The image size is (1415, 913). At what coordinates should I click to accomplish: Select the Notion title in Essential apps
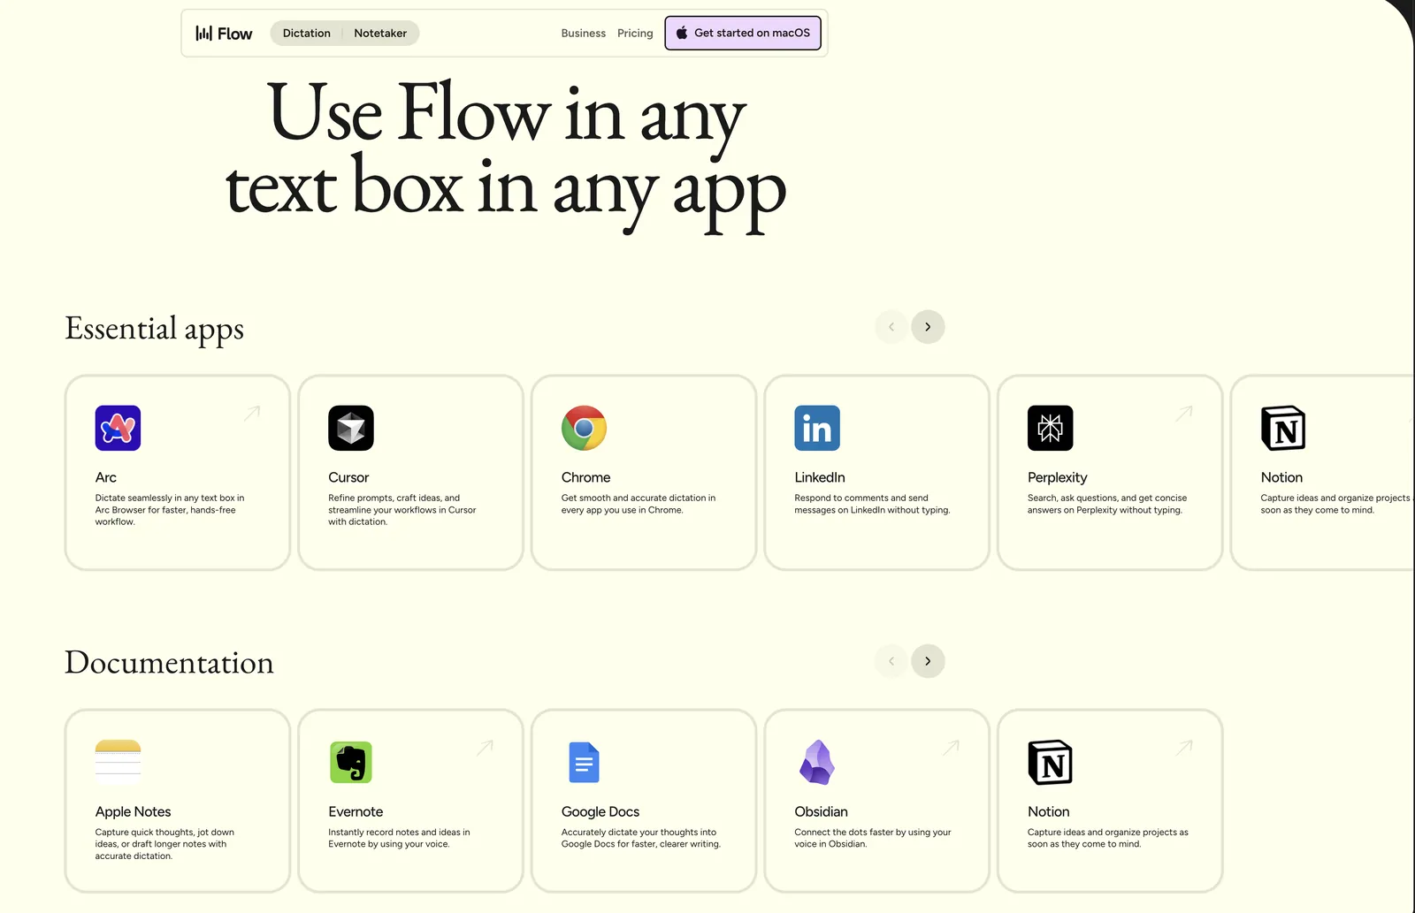pyautogui.click(x=1281, y=477)
